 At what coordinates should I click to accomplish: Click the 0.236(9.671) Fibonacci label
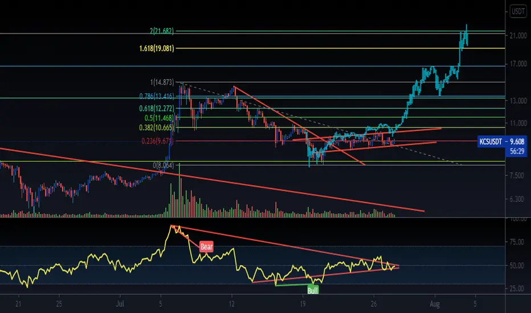[157, 141]
